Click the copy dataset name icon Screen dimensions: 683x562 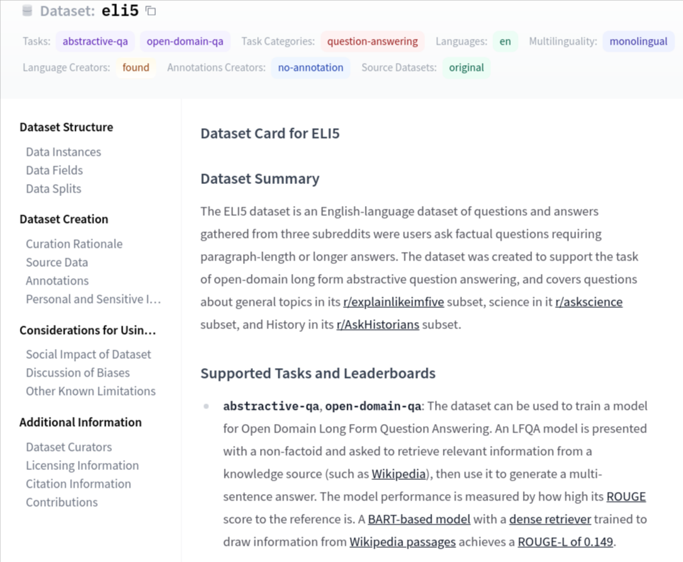click(150, 11)
